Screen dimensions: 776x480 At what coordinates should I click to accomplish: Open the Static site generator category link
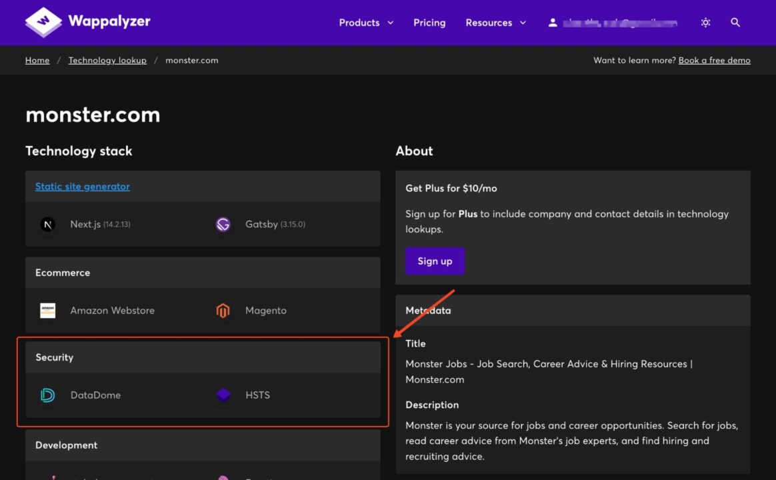pos(82,186)
